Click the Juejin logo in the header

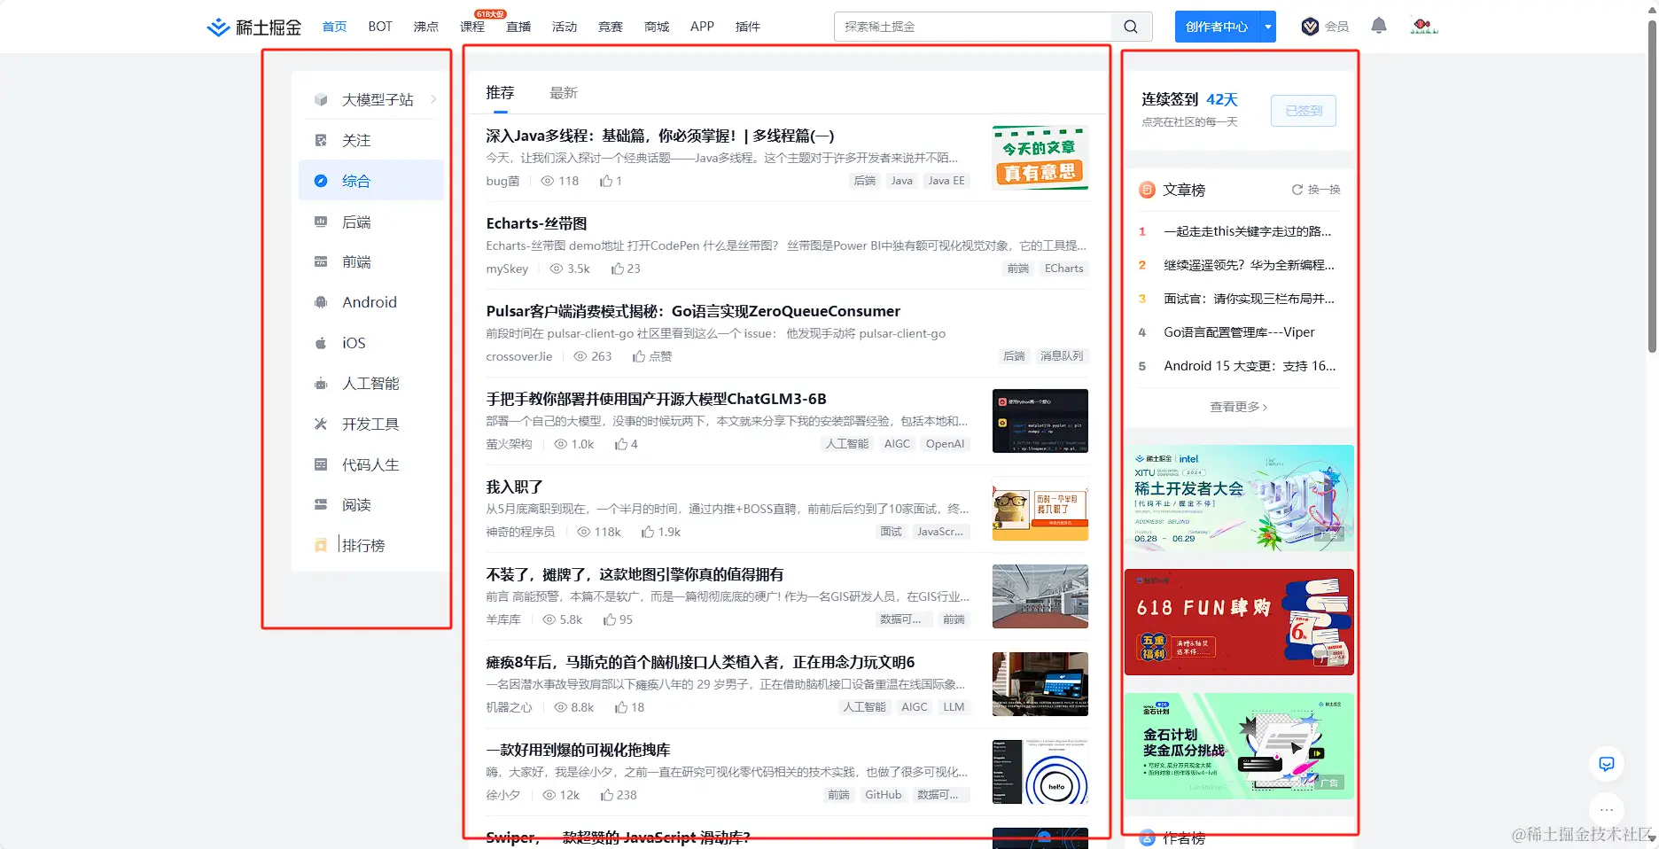[254, 27]
